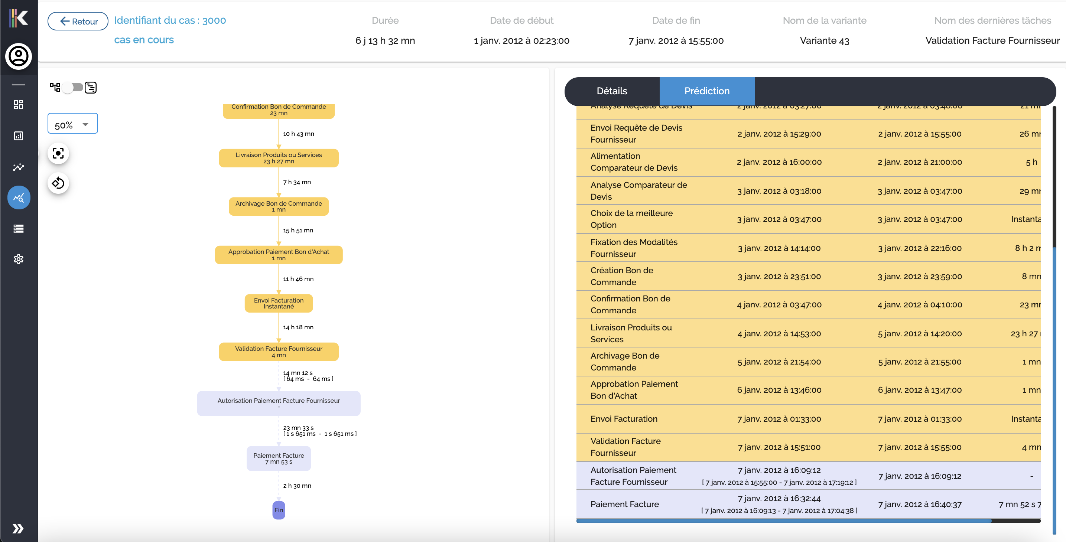The height and width of the screenshot is (542, 1066).
Task: Click the Retour back button
Action: tap(78, 21)
